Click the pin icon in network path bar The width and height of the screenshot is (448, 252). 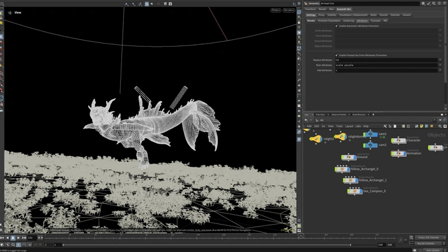tap(441, 120)
